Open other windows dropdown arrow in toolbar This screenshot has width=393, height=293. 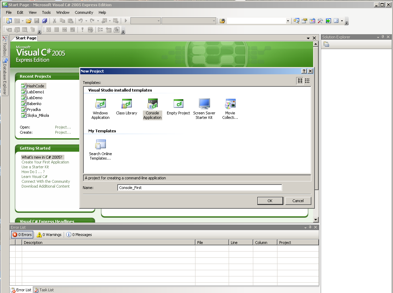342,21
